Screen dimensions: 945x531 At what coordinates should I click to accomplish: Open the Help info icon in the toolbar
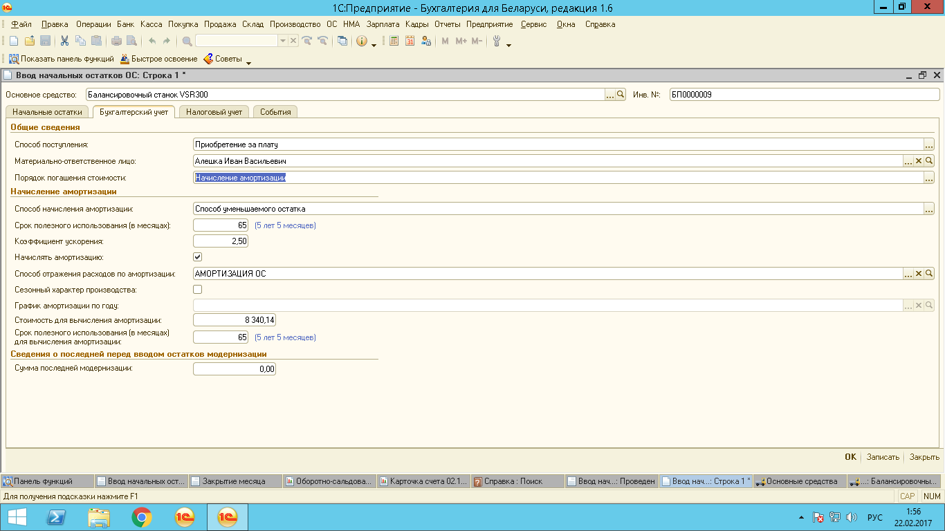click(361, 41)
